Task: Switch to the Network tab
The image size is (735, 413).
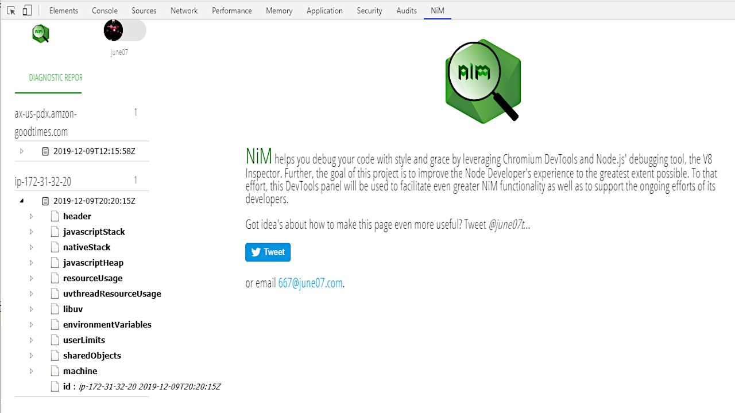Action: (x=184, y=10)
